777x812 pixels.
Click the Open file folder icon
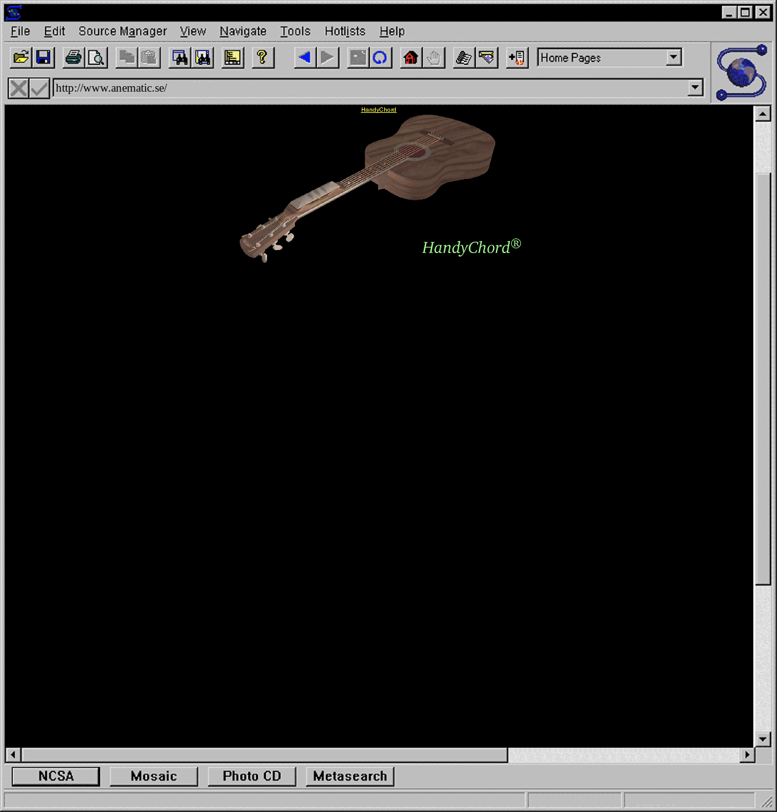(21, 58)
